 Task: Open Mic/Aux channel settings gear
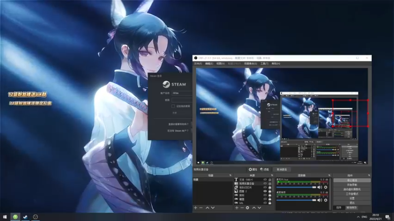326,187
